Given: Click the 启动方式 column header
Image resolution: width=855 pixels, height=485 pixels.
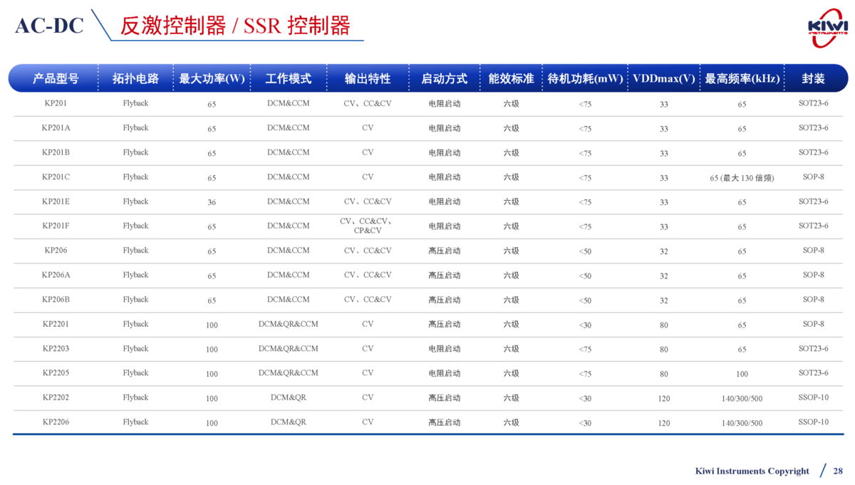Looking at the screenshot, I should [x=444, y=78].
